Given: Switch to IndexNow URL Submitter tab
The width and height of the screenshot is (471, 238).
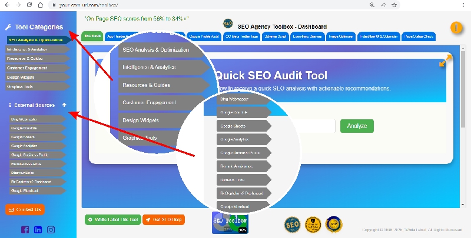Looking at the screenshot, I should click(x=379, y=36).
